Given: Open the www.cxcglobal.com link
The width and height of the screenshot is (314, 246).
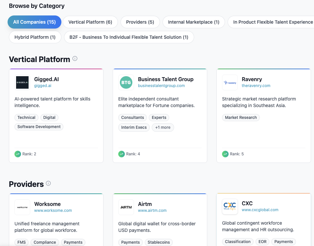Looking at the screenshot, I should coord(260,210).
